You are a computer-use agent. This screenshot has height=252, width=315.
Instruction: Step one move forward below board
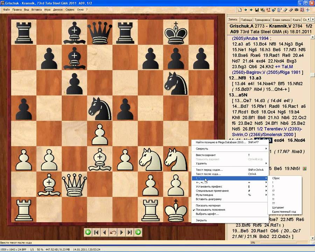pyautogui.click(x=121, y=232)
